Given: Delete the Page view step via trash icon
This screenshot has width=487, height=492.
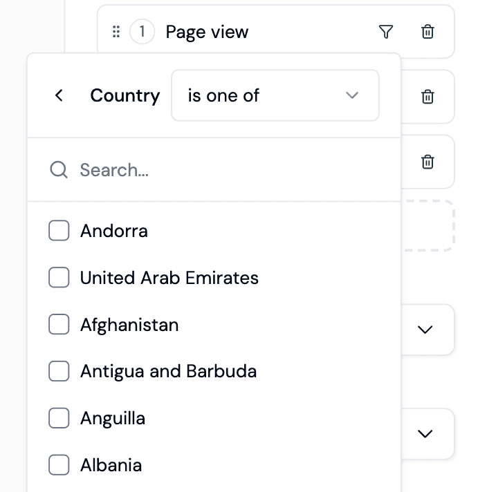Looking at the screenshot, I should tap(428, 32).
